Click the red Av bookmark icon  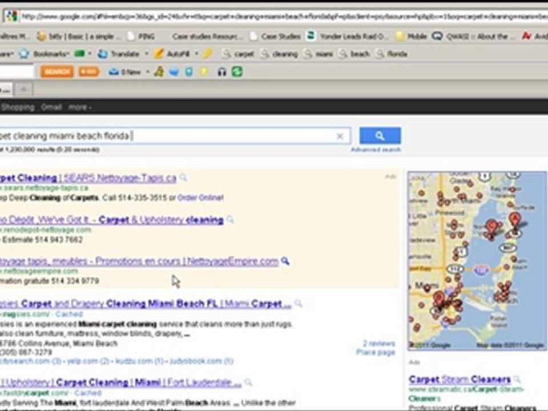click(x=526, y=36)
